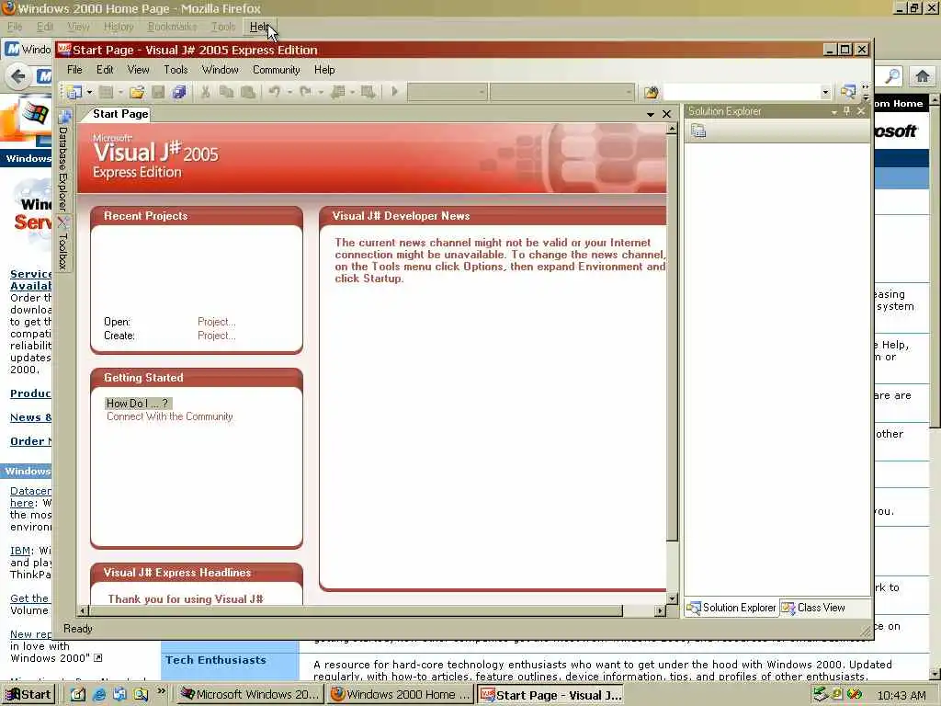This screenshot has height=706, width=941.
Task: Open the Edit menu in Visual J#
Action: (x=105, y=70)
